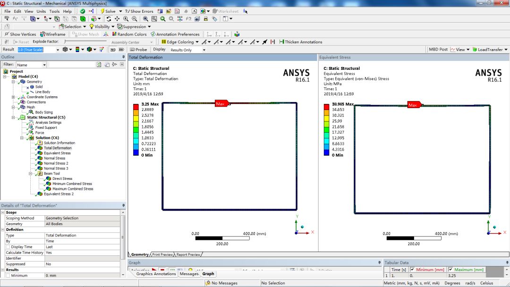Open the Solve dropdown arrow
Viewport: 510px width, 287px height.
click(120, 11)
